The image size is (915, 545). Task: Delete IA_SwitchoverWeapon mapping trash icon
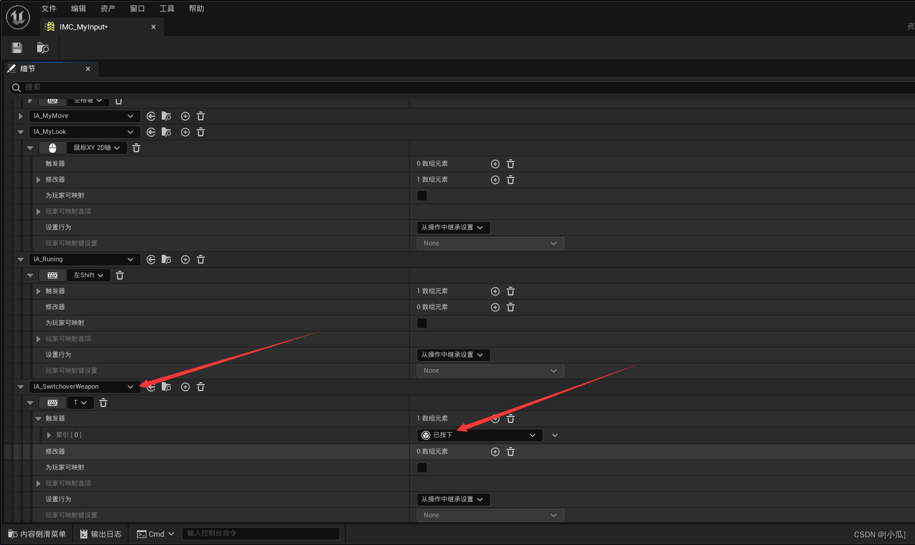pos(201,387)
